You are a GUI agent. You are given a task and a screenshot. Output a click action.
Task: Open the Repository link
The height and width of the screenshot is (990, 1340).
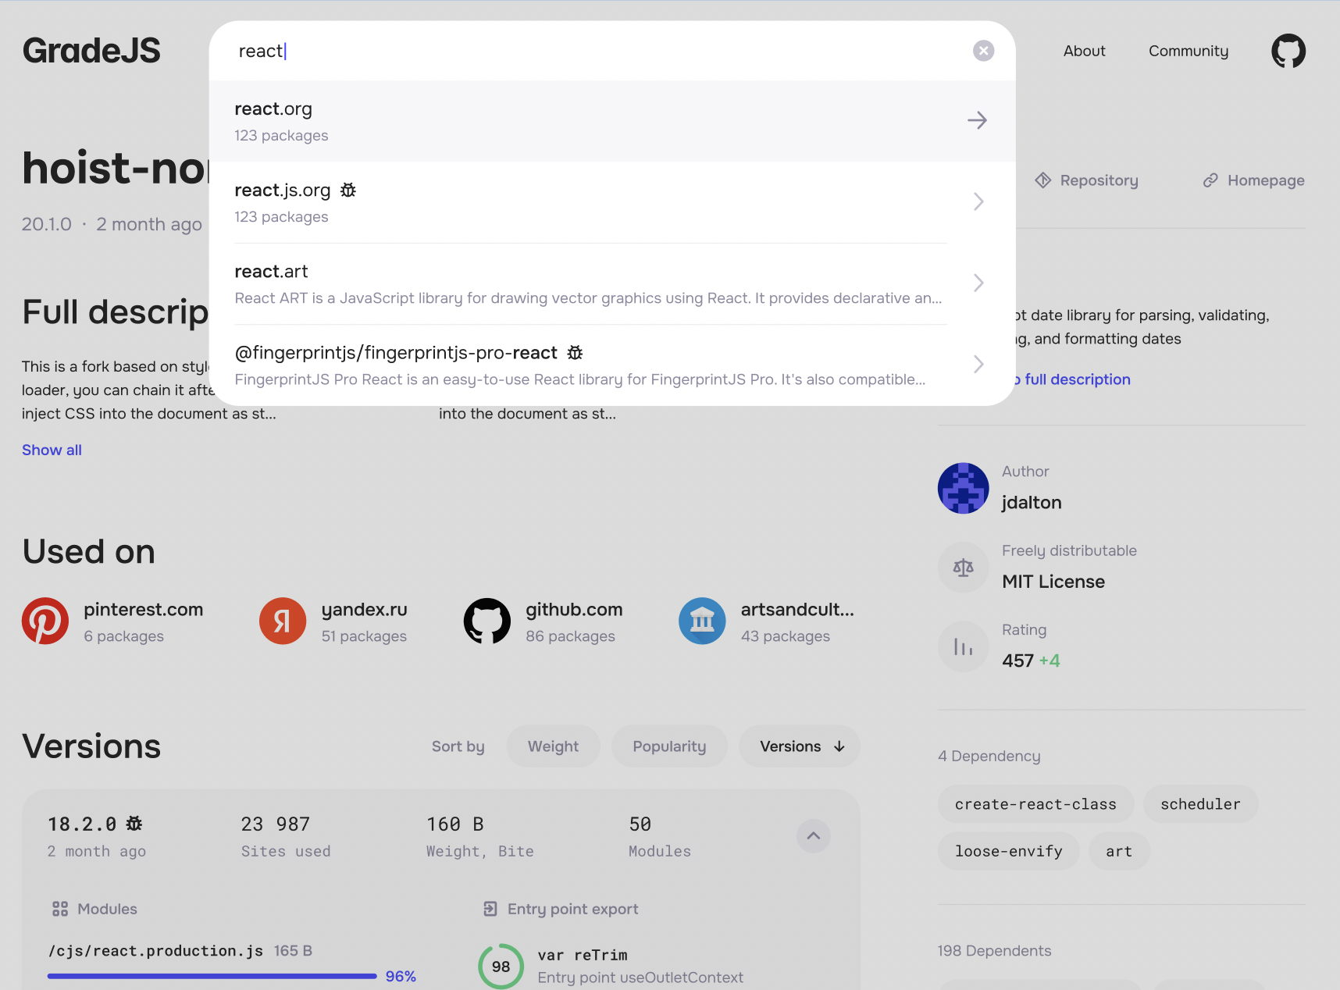pyautogui.click(x=1086, y=180)
